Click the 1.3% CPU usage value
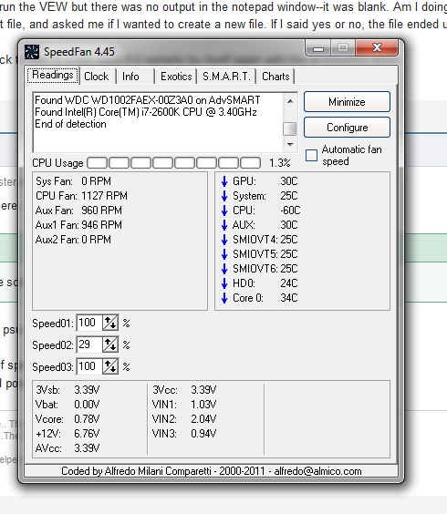Screen dimensions: 447x514 280,163
